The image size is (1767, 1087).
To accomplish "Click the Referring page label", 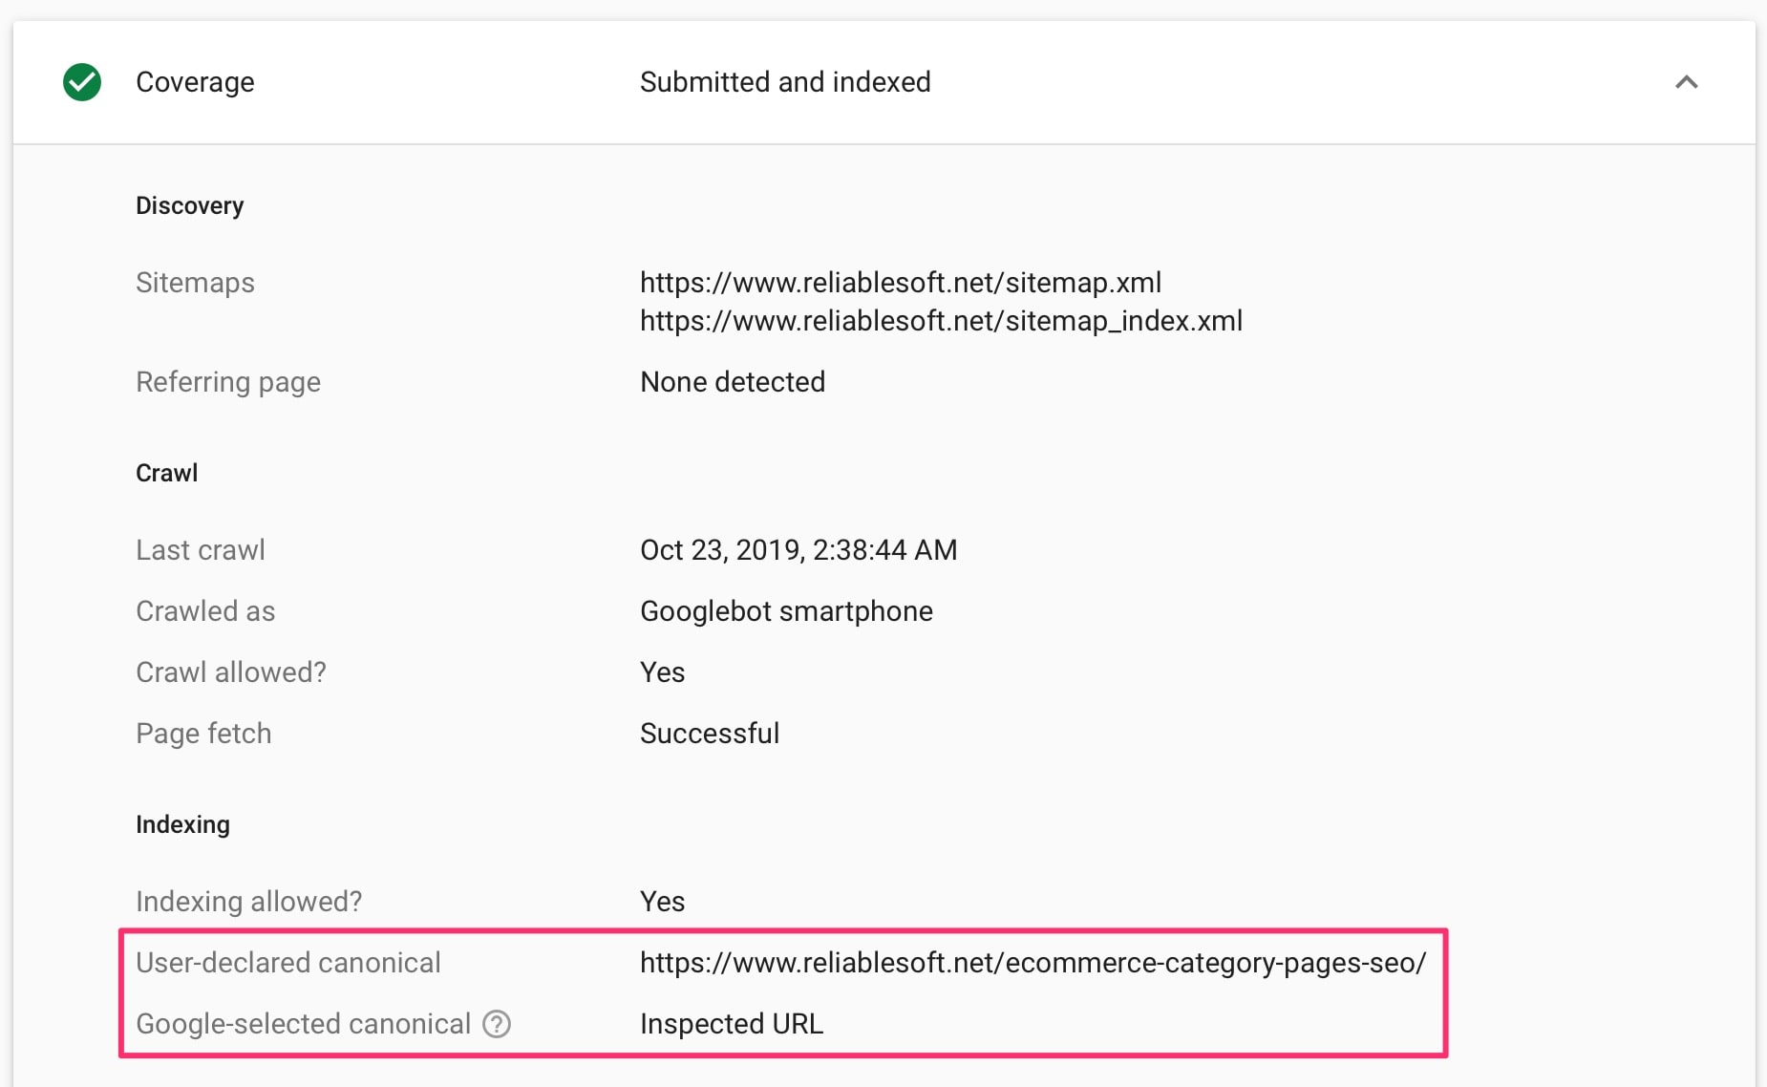I will coord(227,382).
